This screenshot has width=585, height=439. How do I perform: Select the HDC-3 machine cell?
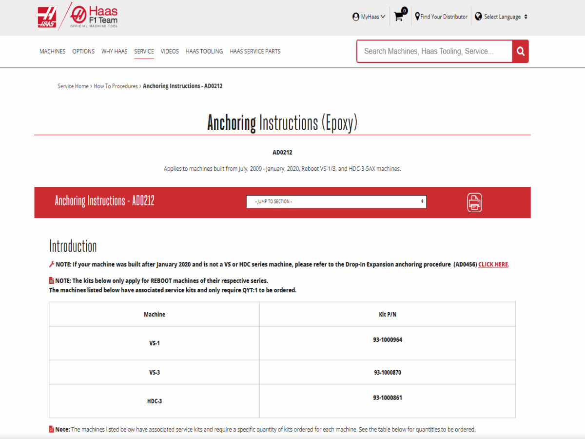click(x=155, y=401)
